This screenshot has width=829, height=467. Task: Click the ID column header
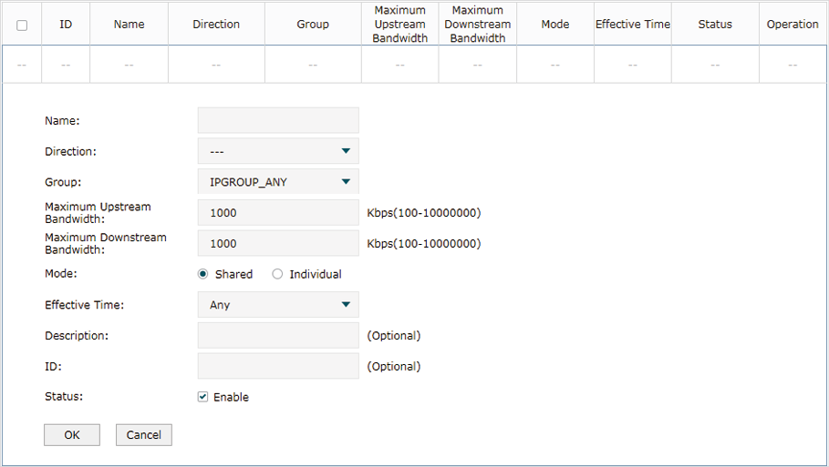click(x=66, y=25)
